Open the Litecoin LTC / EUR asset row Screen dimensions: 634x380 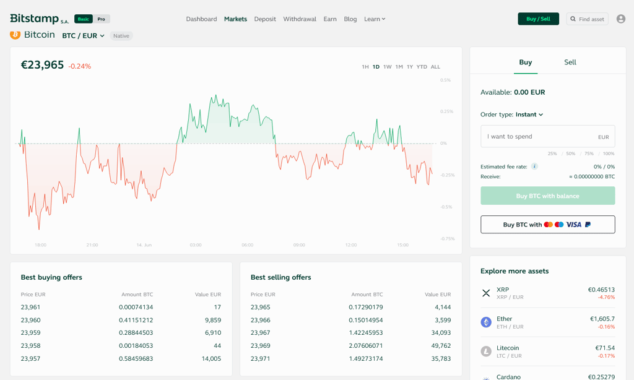tap(547, 352)
